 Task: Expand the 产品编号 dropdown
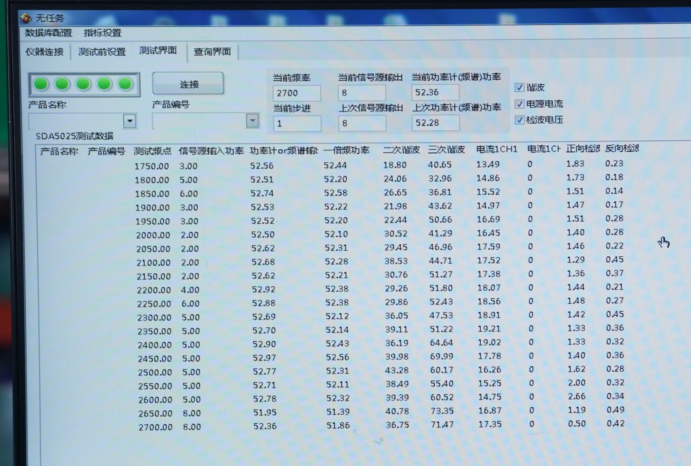(x=252, y=120)
